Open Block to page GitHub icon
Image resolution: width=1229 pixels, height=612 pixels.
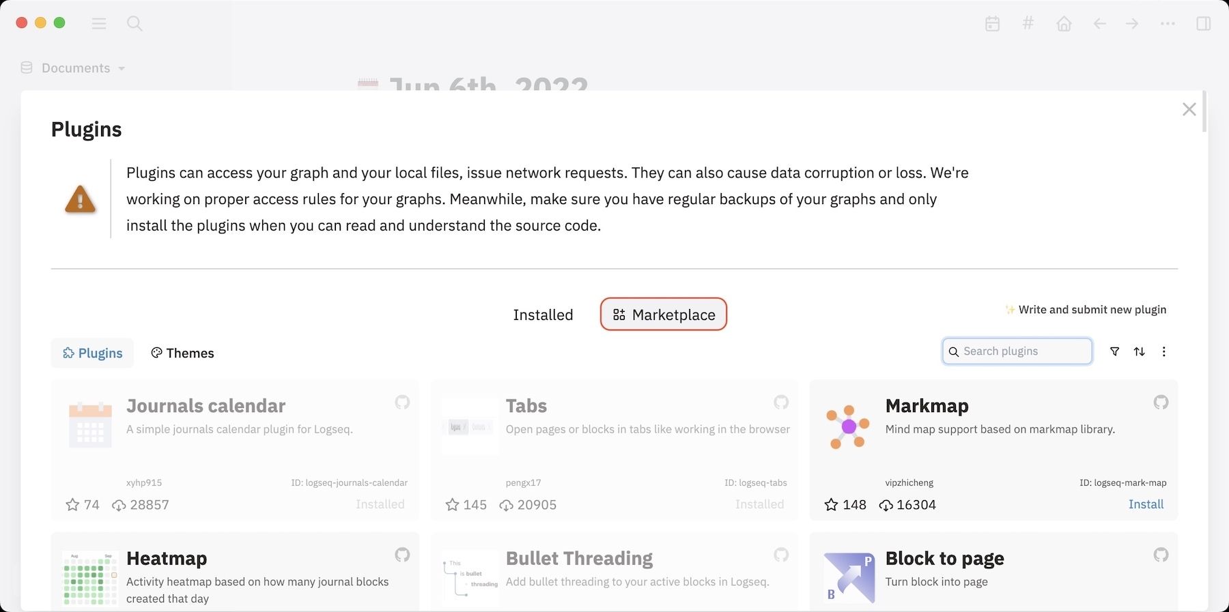[x=1161, y=555]
